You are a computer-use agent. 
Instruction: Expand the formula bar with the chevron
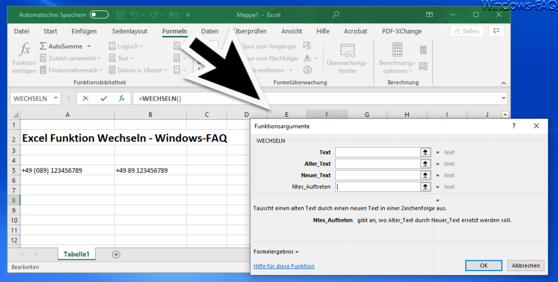(504, 98)
